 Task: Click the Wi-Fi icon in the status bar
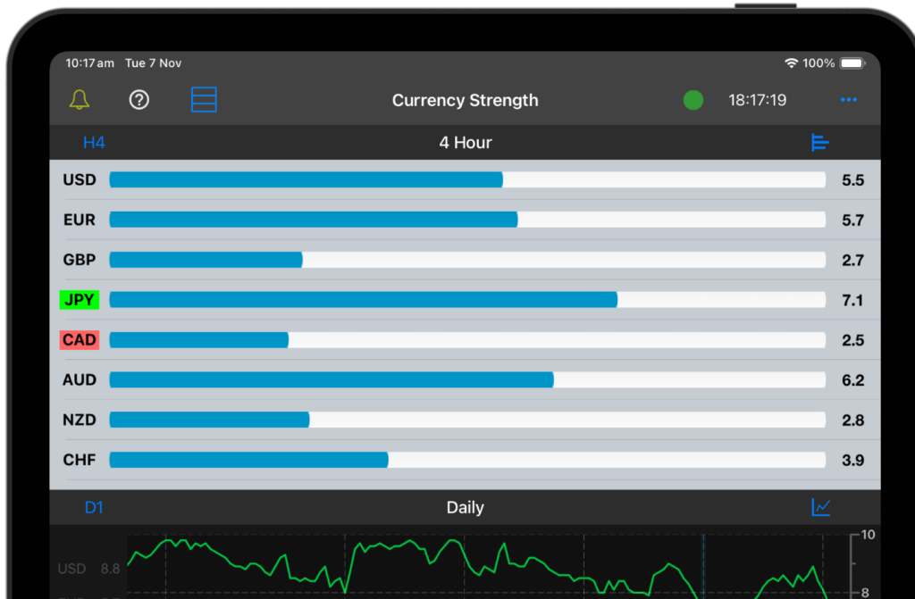point(793,62)
